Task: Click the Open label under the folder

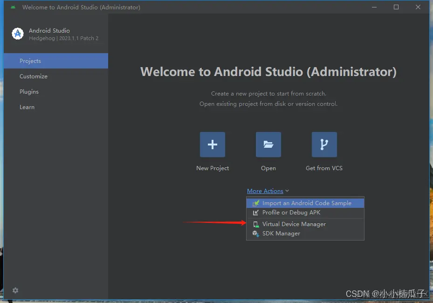Action: point(268,168)
